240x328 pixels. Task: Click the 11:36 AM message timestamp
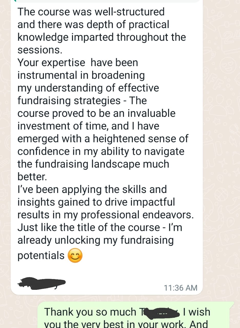pyautogui.click(x=181, y=288)
